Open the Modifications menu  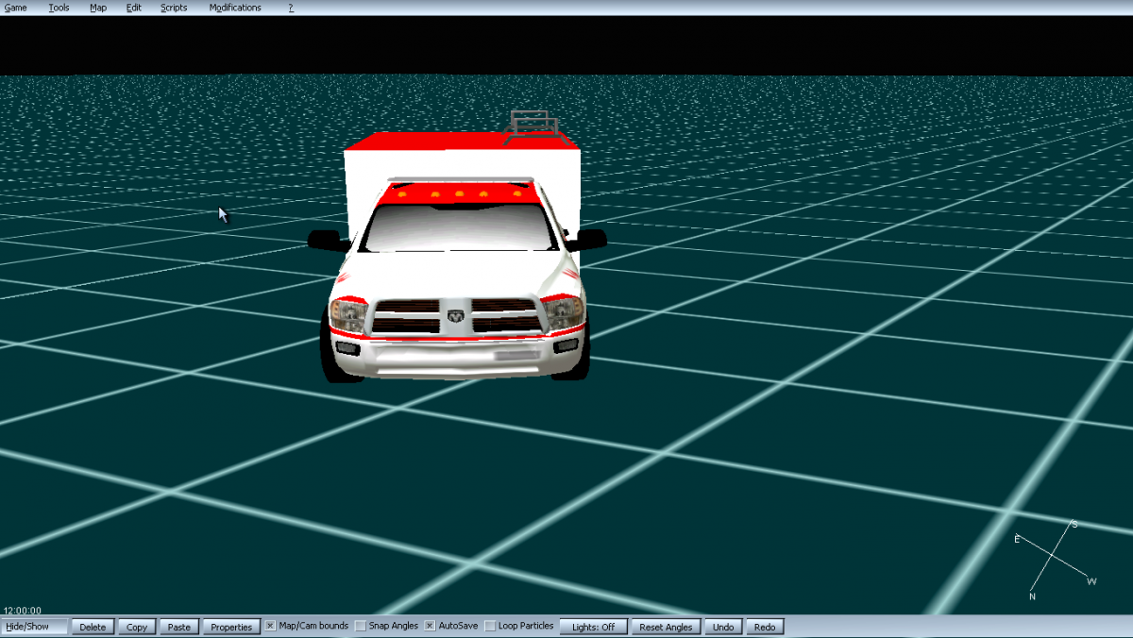(235, 8)
